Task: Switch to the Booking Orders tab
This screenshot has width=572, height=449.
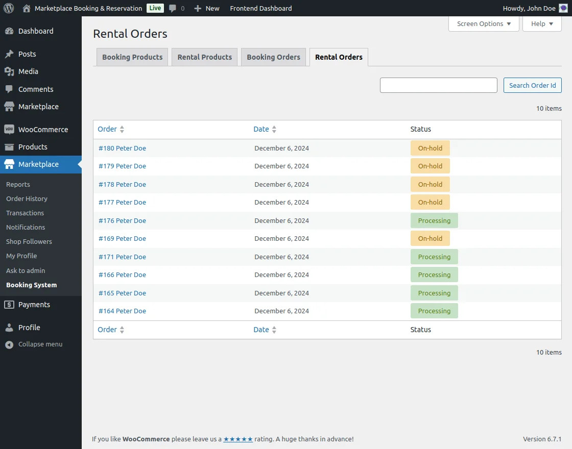Action: click(x=273, y=57)
